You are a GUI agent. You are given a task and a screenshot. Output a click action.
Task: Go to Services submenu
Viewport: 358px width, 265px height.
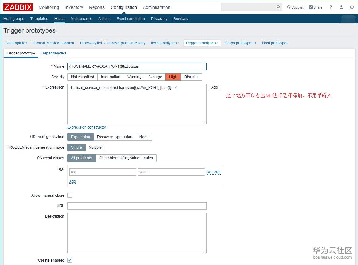click(181, 19)
